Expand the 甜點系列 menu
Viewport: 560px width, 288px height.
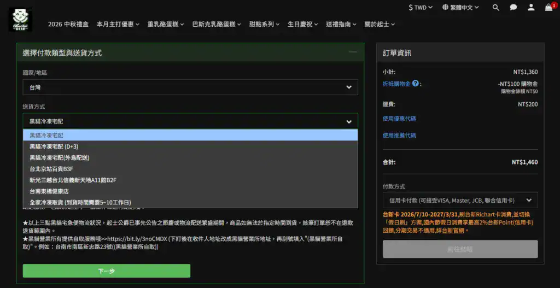pos(265,24)
